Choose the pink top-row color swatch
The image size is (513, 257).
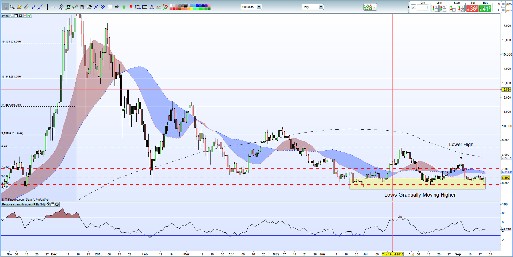(209, 5)
